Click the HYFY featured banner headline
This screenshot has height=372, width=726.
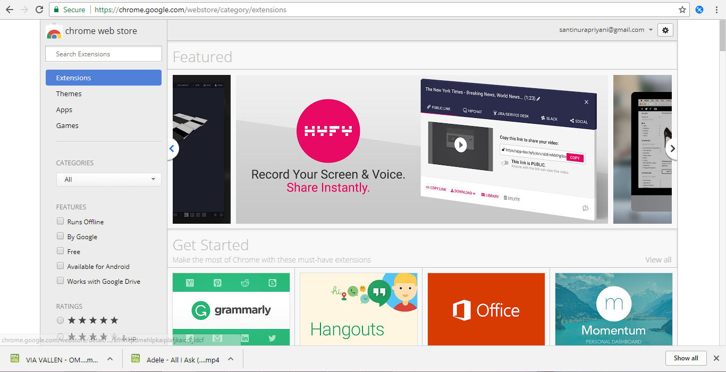tap(328, 181)
